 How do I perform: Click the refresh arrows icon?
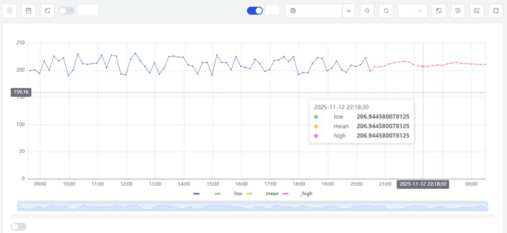pyautogui.click(x=386, y=11)
